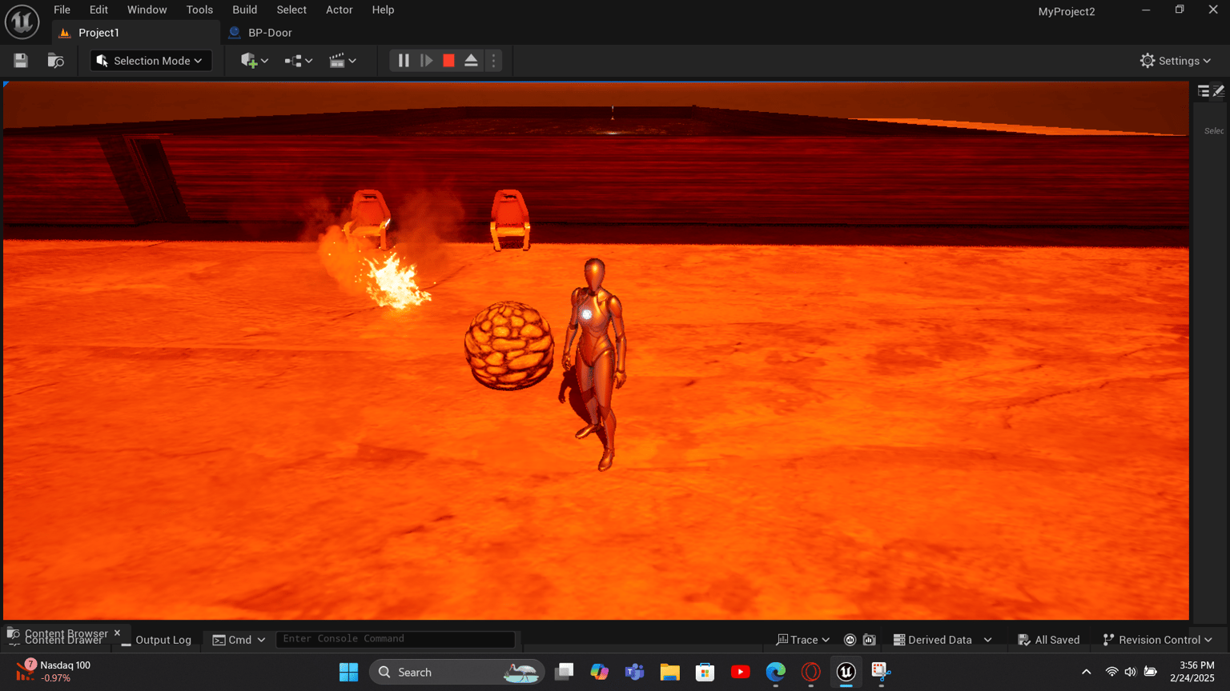This screenshot has width=1230, height=691.
Task: Click the Unreal Engine logo icon
Action: pos(22,22)
